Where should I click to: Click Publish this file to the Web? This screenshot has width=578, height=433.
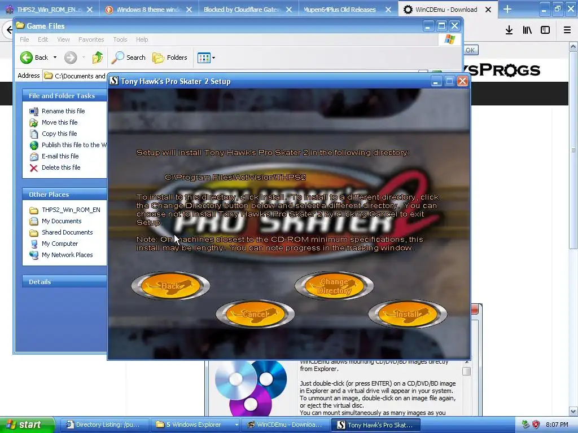74,145
